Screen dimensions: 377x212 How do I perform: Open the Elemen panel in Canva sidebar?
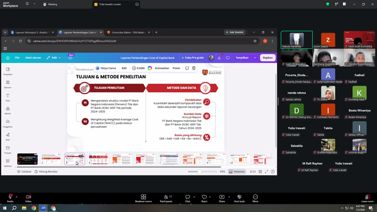click(x=8, y=84)
